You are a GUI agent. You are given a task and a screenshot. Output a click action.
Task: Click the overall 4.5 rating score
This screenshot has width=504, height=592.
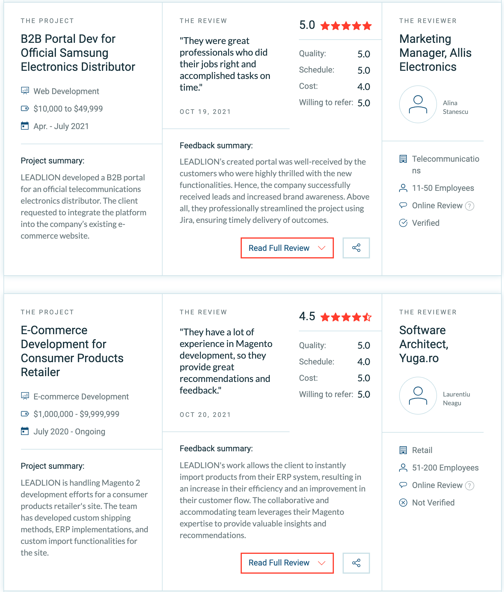307,316
